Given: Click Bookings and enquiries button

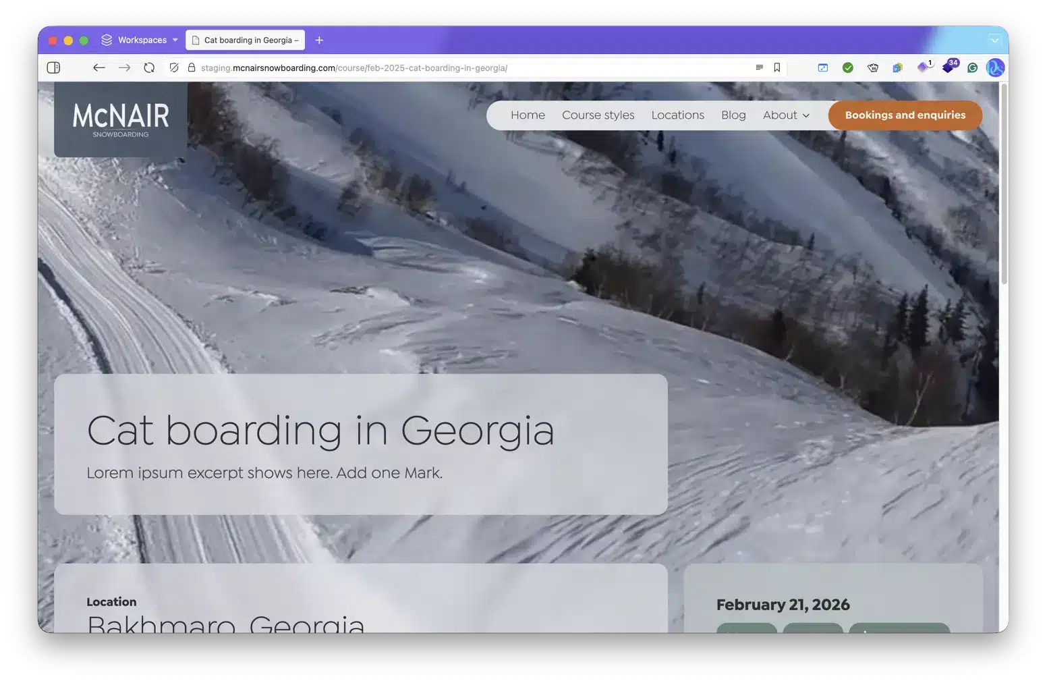Looking at the screenshot, I should pos(905,115).
